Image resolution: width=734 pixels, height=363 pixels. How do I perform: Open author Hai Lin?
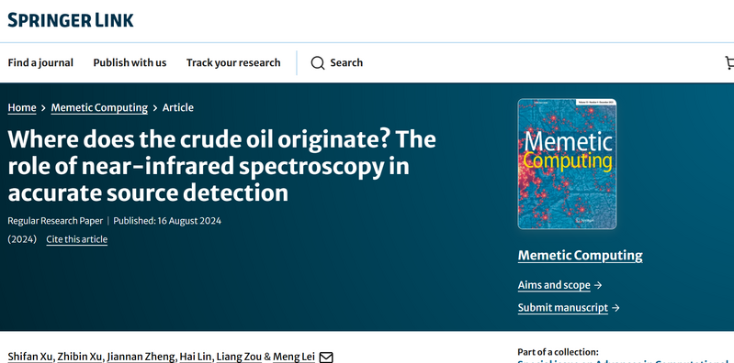point(196,357)
